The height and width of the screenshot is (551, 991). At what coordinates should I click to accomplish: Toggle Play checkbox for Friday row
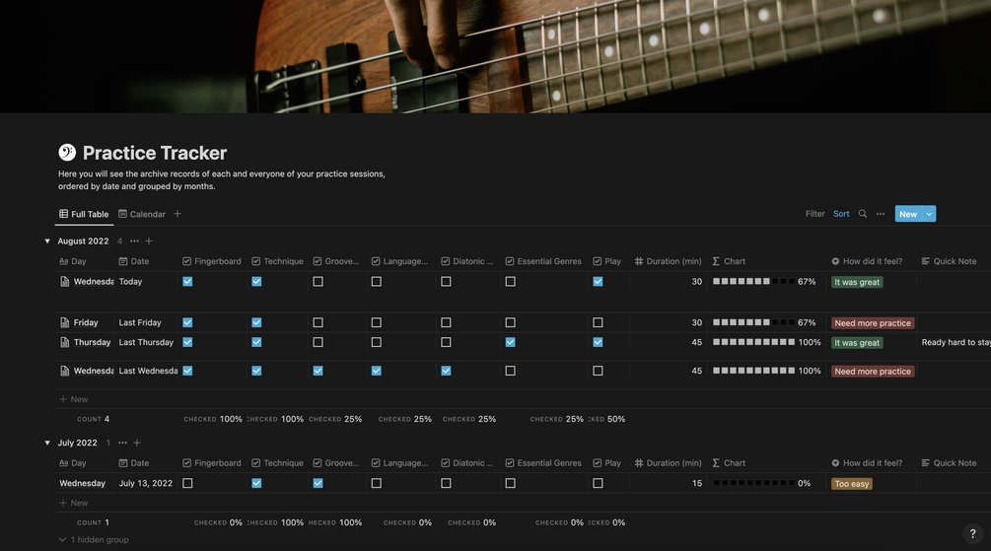598,322
